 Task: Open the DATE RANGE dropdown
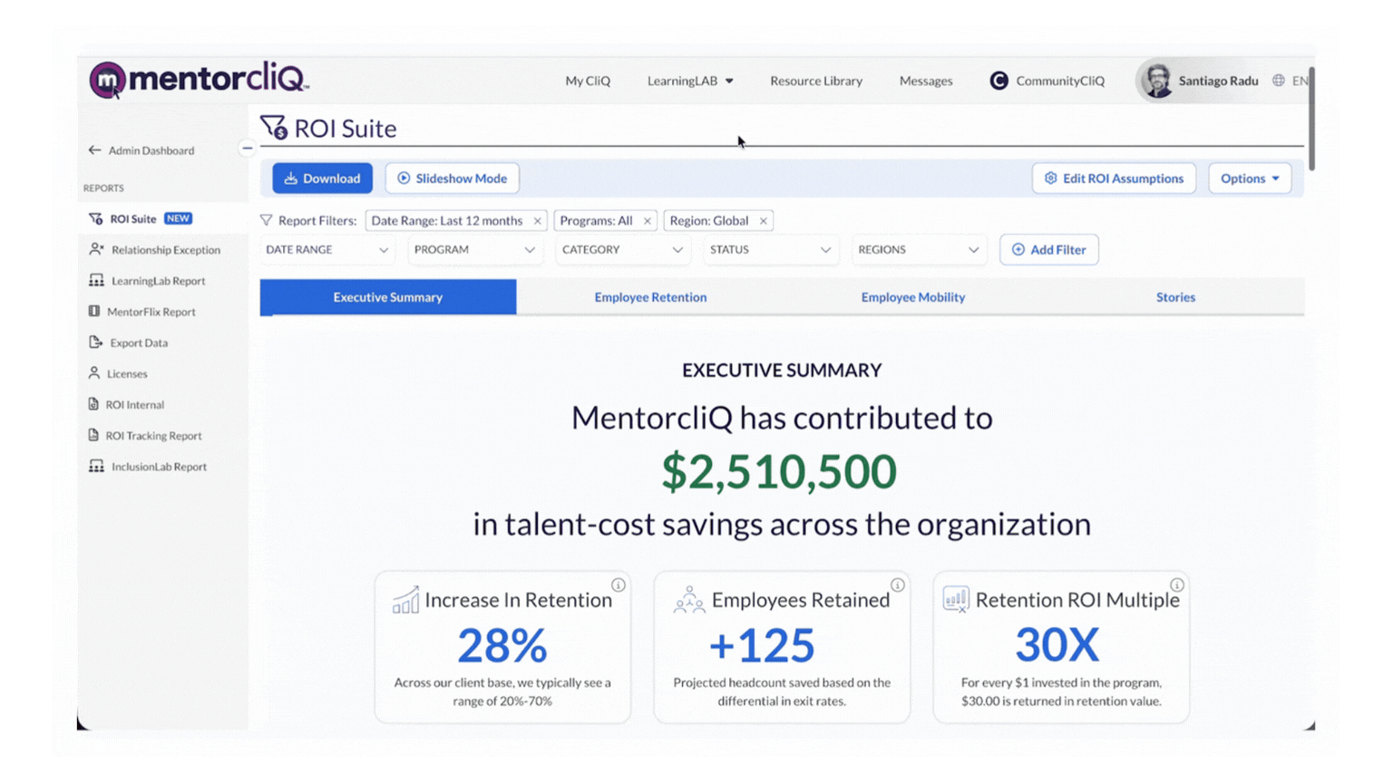pos(326,250)
